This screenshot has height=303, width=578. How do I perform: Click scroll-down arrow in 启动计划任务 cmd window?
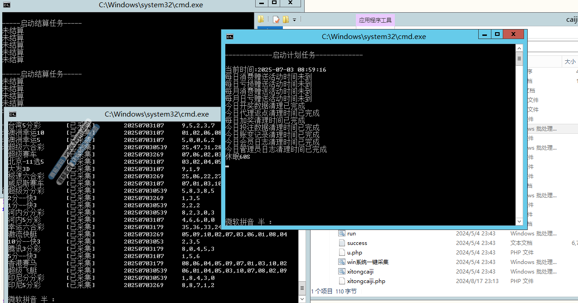(519, 221)
